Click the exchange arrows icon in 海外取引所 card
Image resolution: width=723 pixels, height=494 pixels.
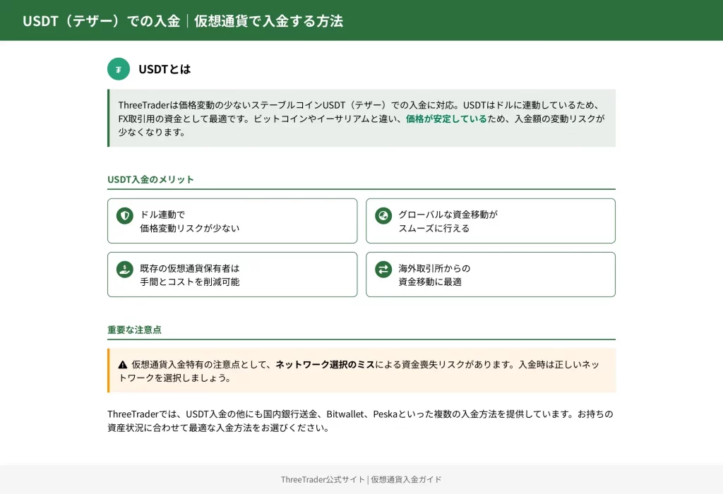pyautogui.click(x=383, y=269)
